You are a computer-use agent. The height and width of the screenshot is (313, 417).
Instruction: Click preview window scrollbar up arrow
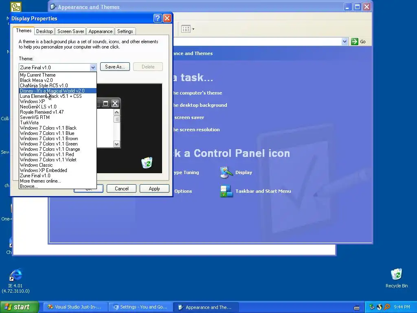(116, 112)
